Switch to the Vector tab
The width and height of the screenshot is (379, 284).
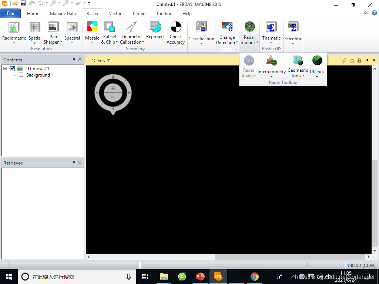click(115, 14)
